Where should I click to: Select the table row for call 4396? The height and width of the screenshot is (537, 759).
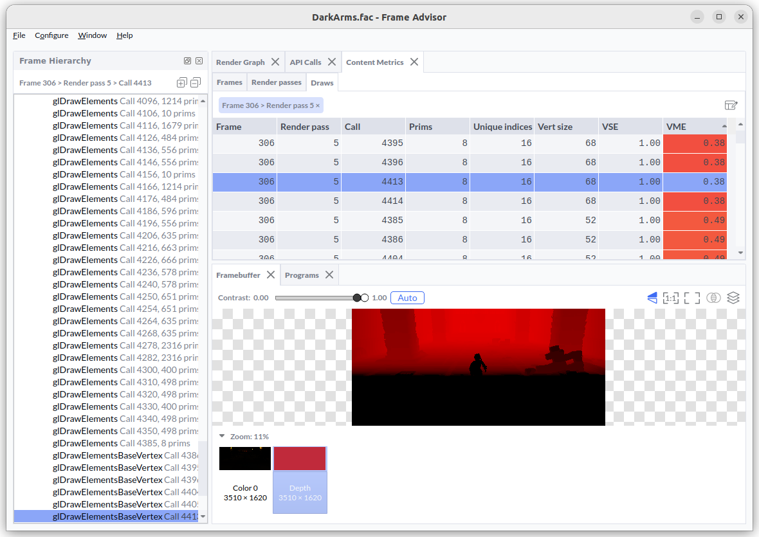[x=470, y=163]
